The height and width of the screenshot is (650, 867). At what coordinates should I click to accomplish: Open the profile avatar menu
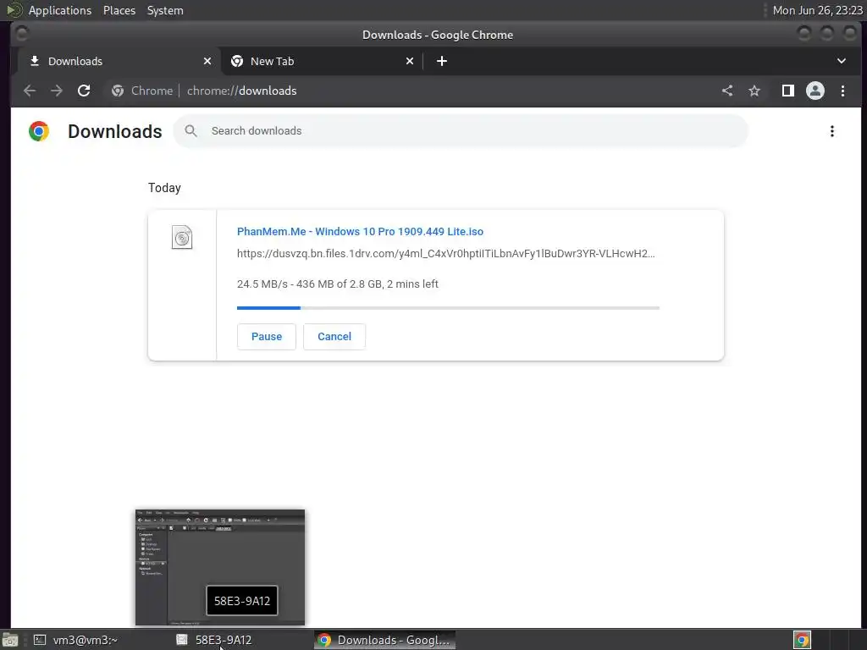(x=815, y=91)
